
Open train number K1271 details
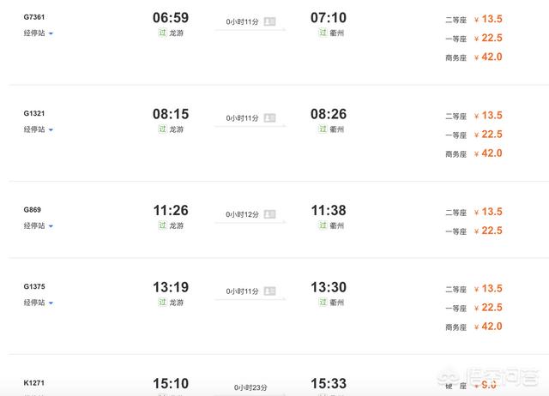point(34,382)
